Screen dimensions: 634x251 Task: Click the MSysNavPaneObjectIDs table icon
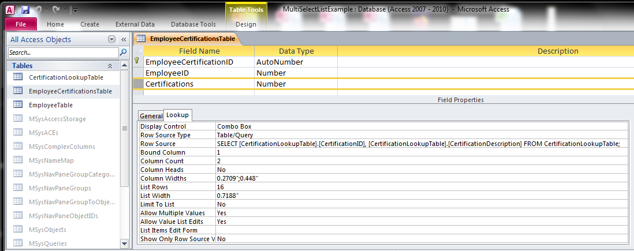coord(18,215)
